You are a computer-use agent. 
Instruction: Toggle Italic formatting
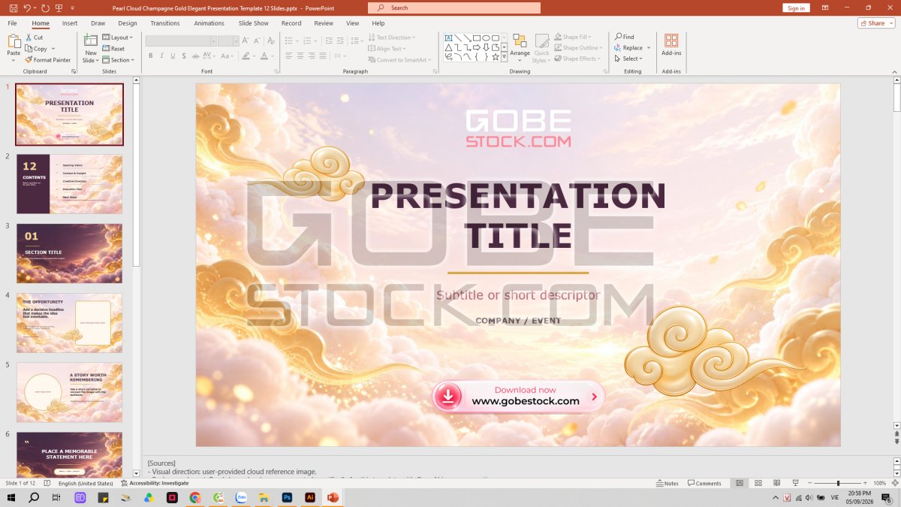(161, 56)
